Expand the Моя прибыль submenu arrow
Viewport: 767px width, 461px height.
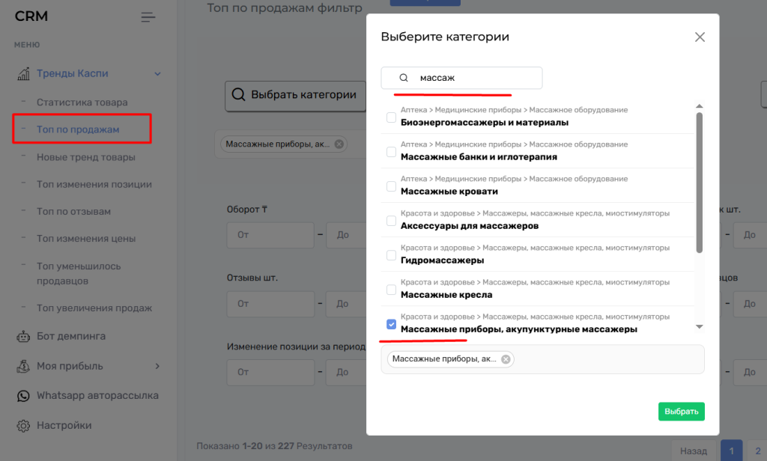[x=157, y=366]
